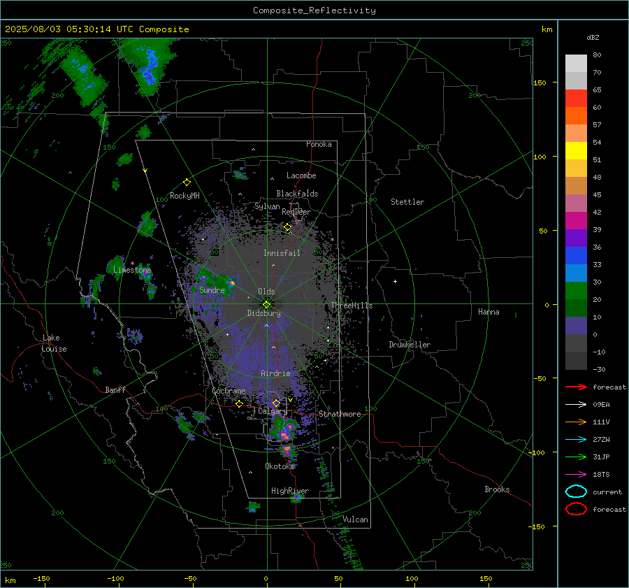Screen dimensions: 629x588
Task: Click the yellow diamond marker near RedDeer
Action: (x=287, y=227)
